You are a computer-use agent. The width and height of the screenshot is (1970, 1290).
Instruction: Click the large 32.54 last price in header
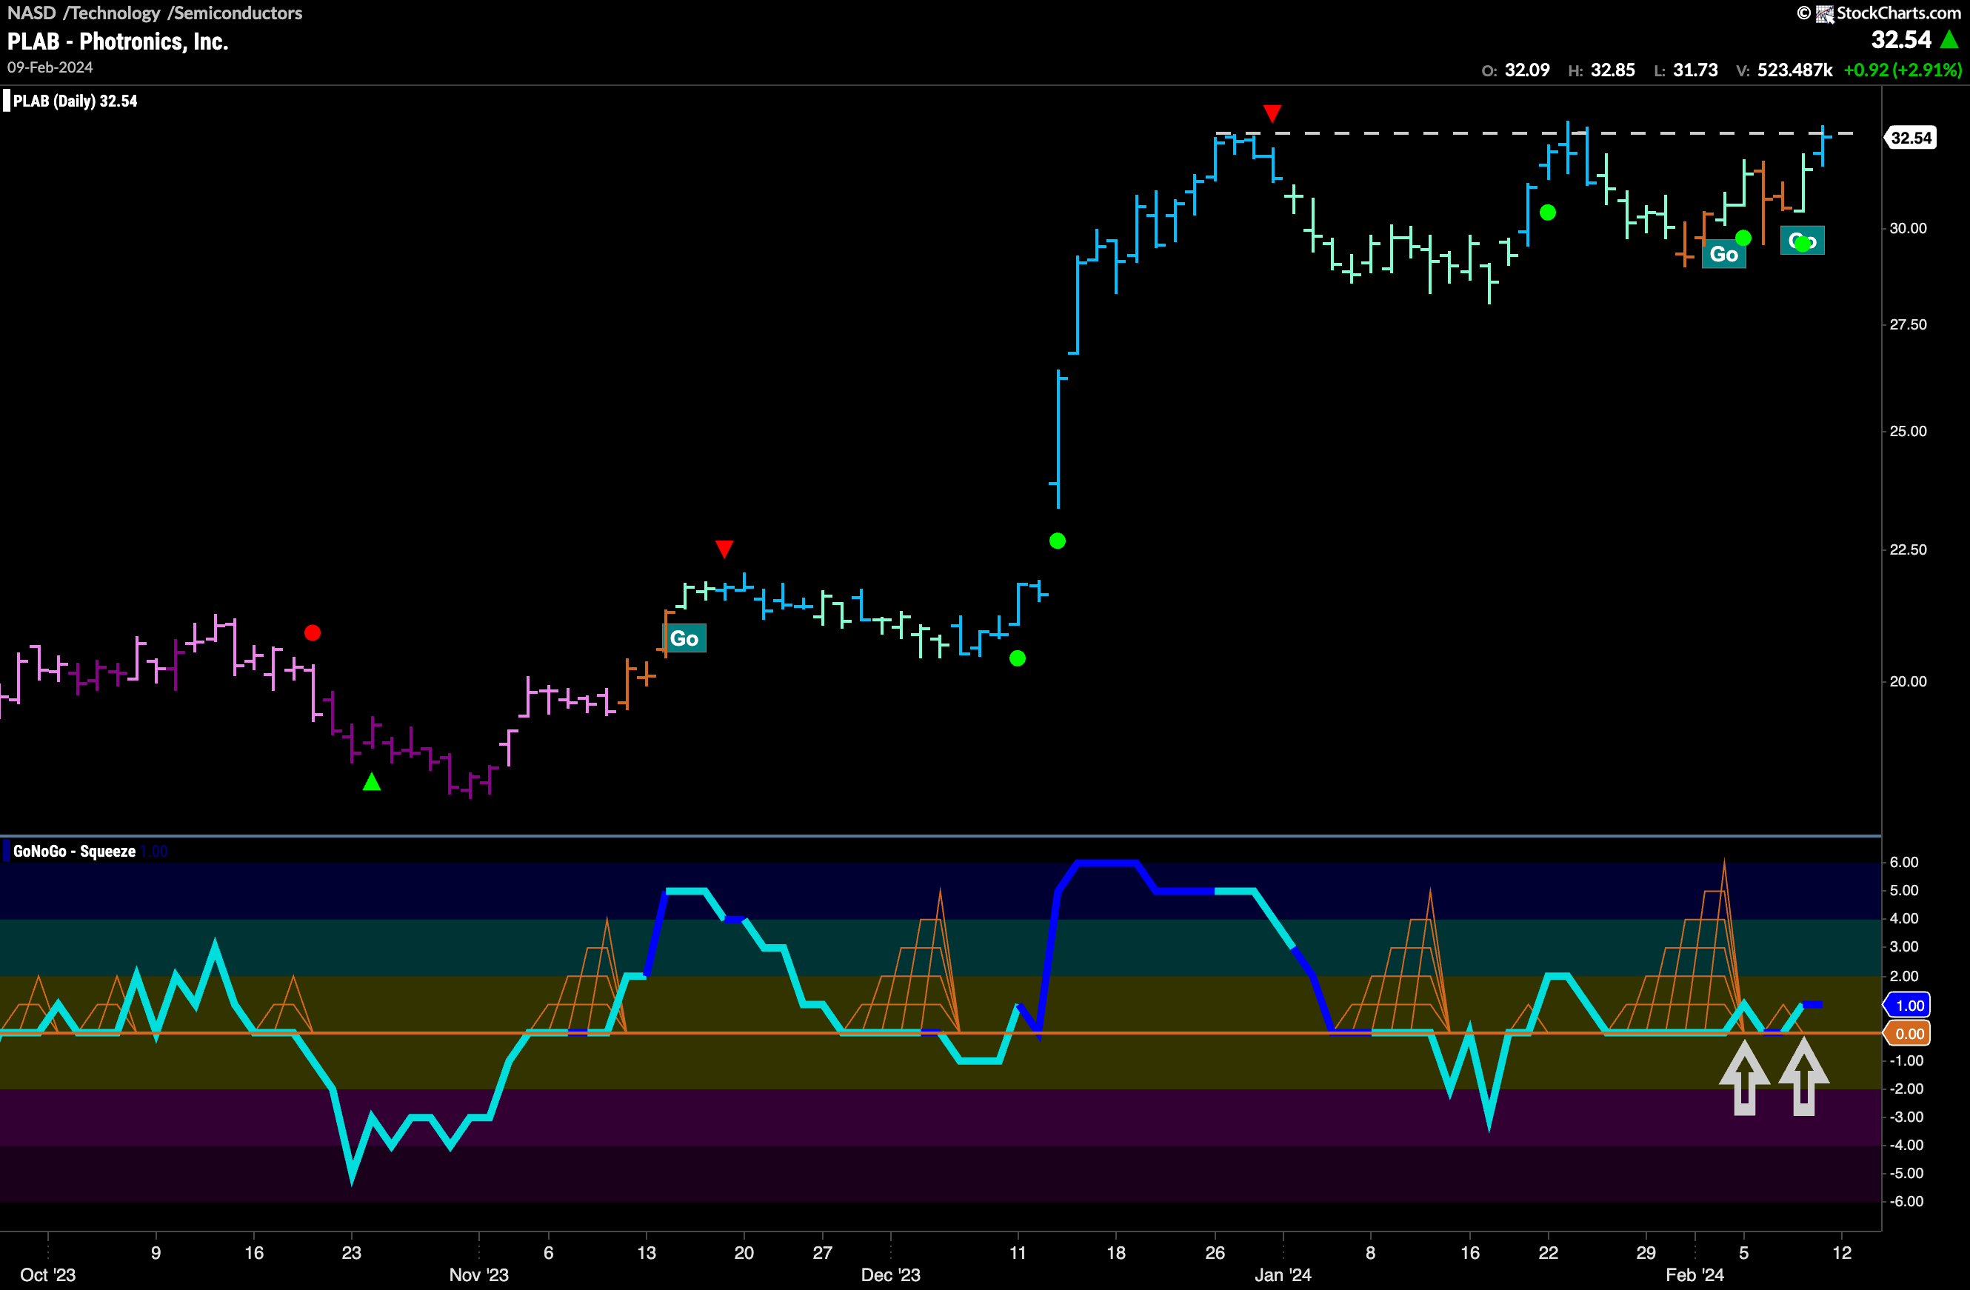(1901, 40)
